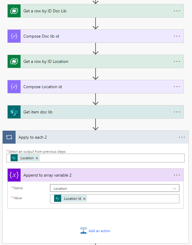Click the Compose icon on Compose Location id
Screen dimensions: 192x245
(14, 87)
